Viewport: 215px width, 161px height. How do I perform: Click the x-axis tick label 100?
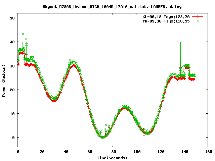[x=137, y=152]
